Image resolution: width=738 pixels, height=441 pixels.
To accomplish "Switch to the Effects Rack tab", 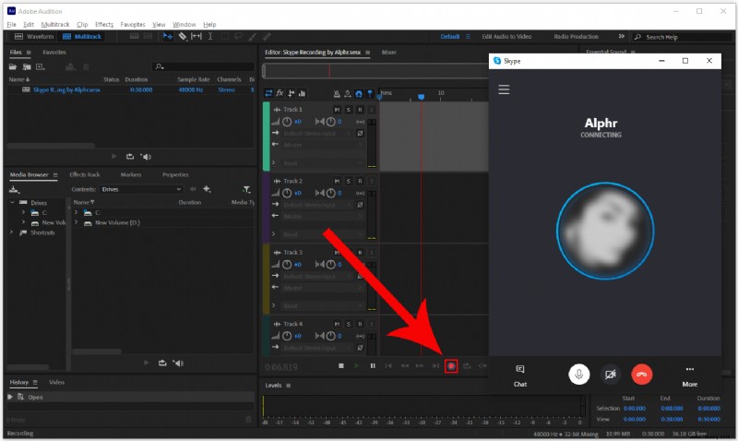I will tap(85, 174).
